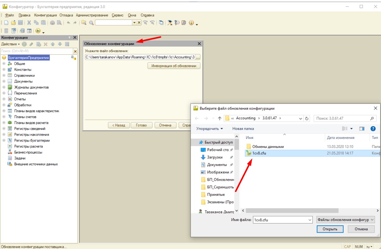Screen dimensions: 381x249
Task: Click the Syntax Assistant scholar icon
Action: coord(170,23)
